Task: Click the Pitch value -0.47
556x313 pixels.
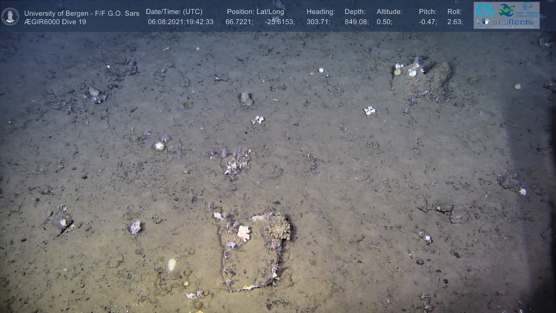Action: (428, 22)
